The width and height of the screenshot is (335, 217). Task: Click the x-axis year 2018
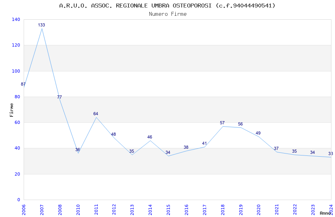[223, 210]
